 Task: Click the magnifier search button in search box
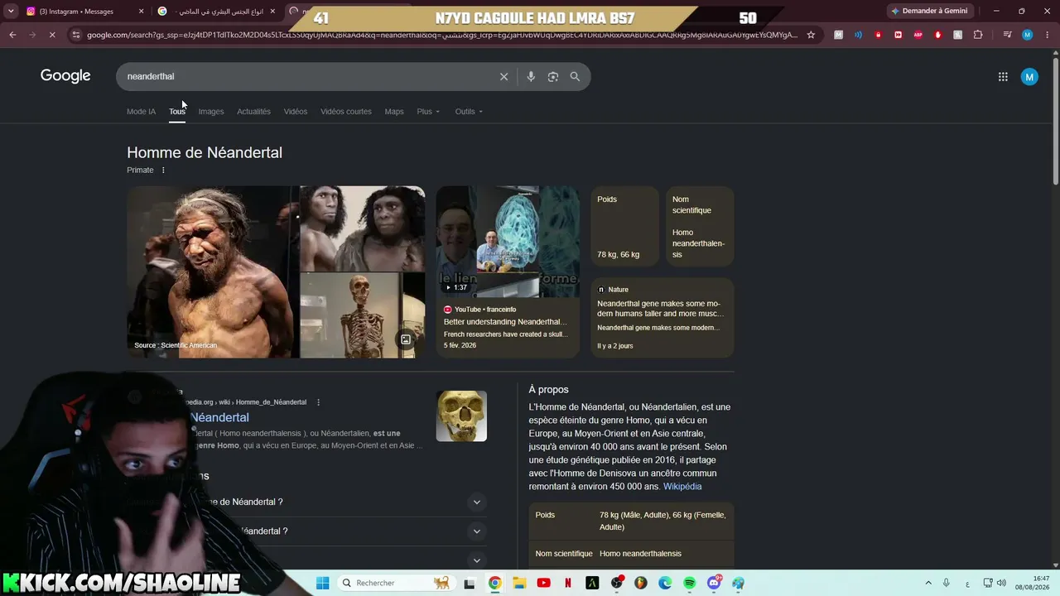click(x=575, y=76)
